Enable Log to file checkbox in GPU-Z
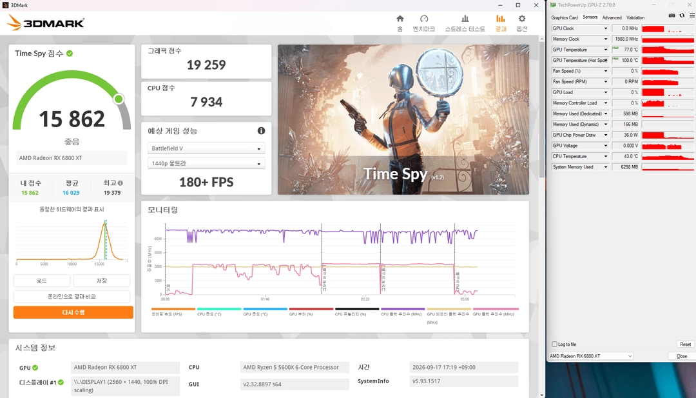The width and height of the screenshot is (696, 398). 554,344
